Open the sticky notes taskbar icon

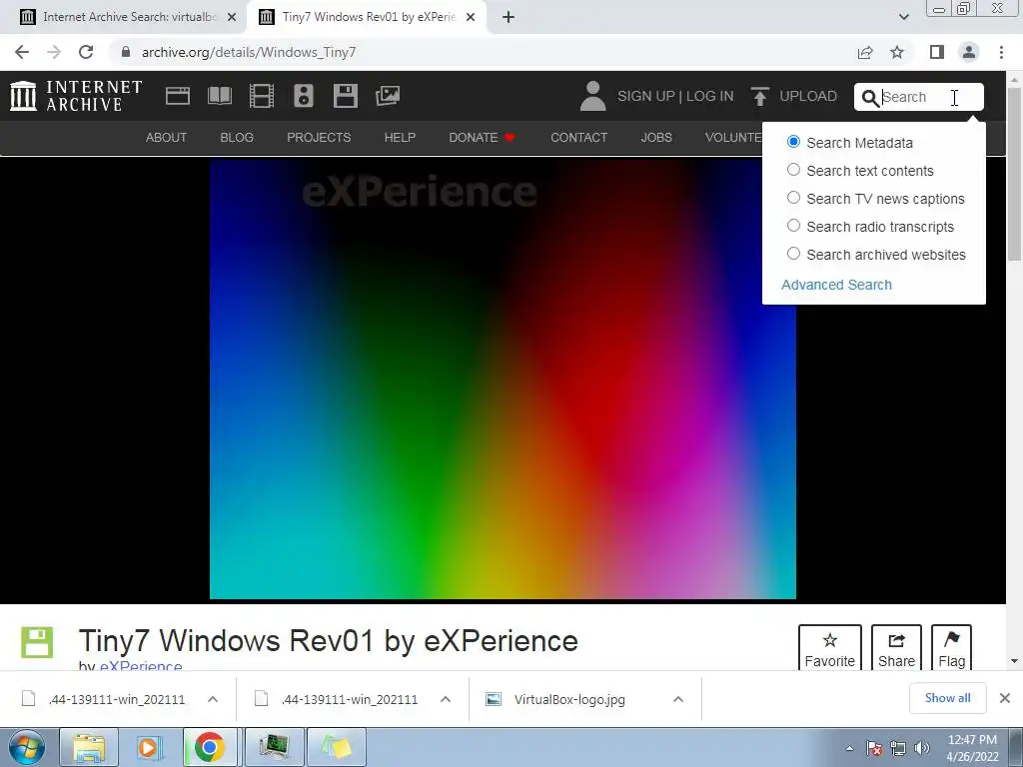336,747
